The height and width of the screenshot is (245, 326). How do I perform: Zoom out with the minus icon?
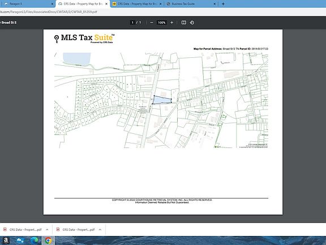152,23
